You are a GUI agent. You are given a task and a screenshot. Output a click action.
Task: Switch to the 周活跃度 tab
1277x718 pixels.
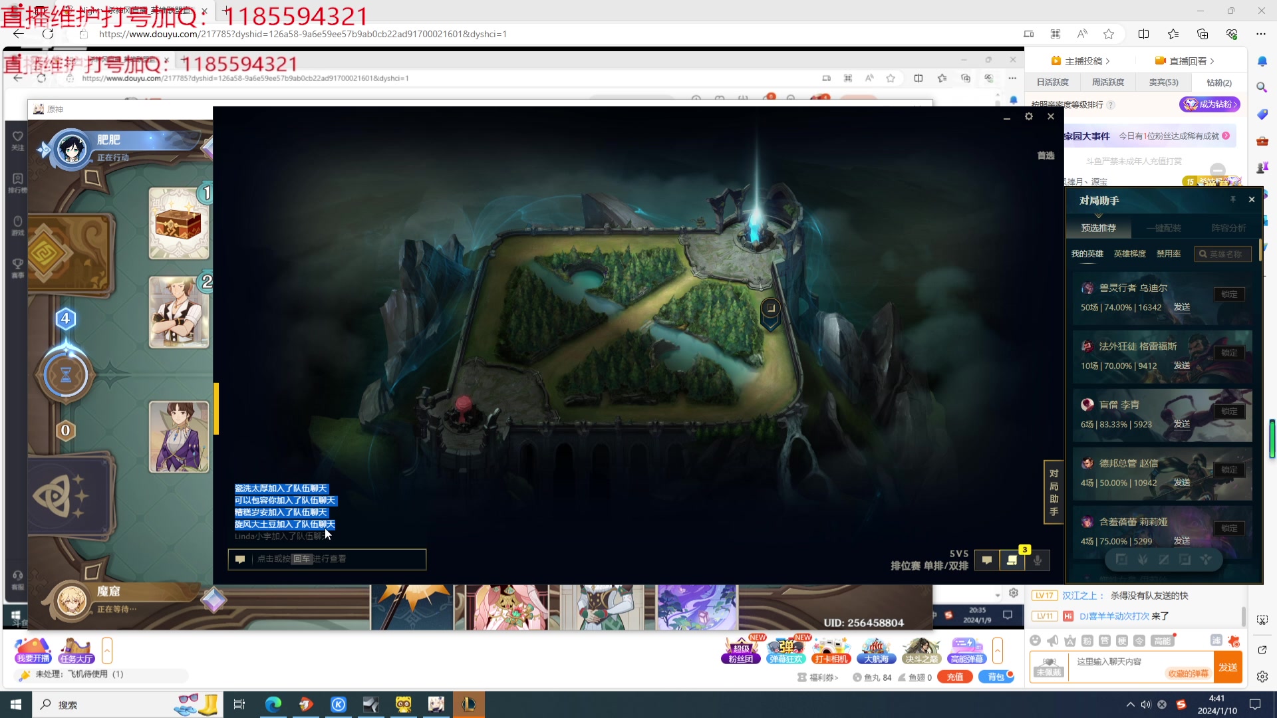tap(1108, 82)
